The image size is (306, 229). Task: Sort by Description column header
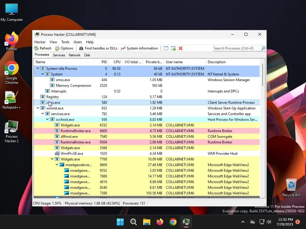tap(232, 62)
